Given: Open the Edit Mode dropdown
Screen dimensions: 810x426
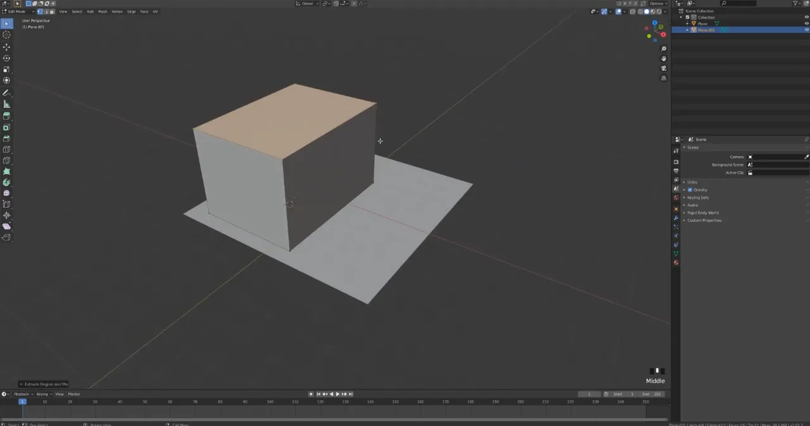Looking at the screenshot, I should point(18,11).
